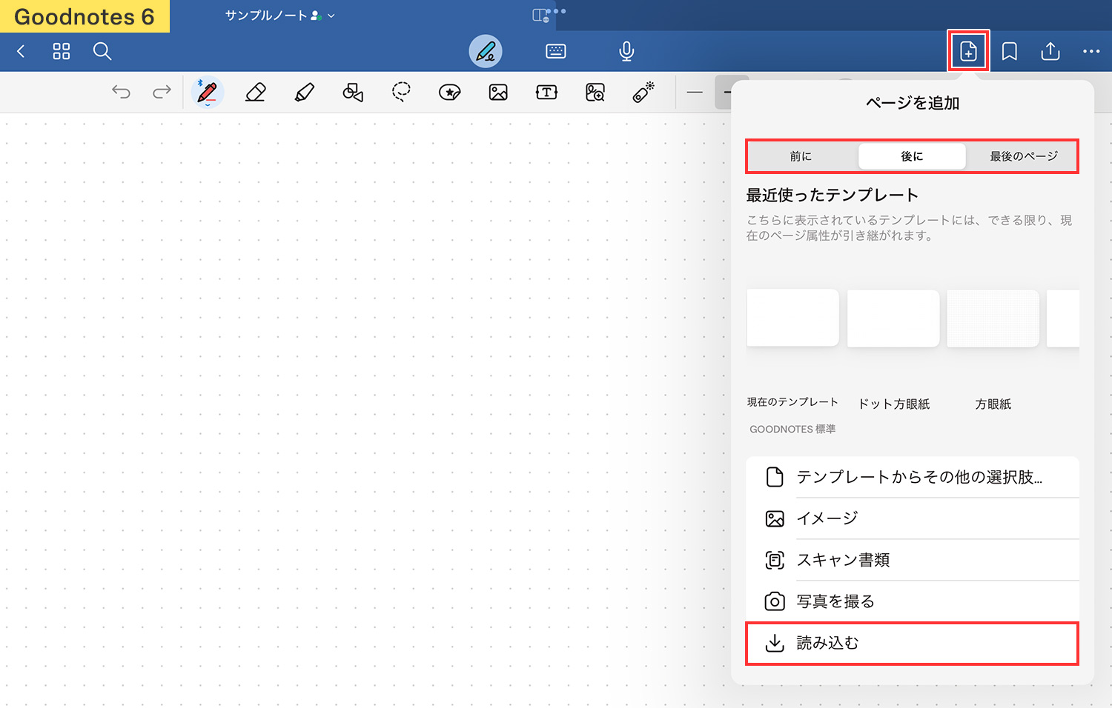1112x708 pixels.
Task: Select the 最後のページ position tab
Action: coord(1023,156)
